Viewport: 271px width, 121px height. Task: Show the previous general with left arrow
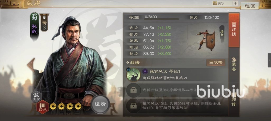(x=31, y=65)
